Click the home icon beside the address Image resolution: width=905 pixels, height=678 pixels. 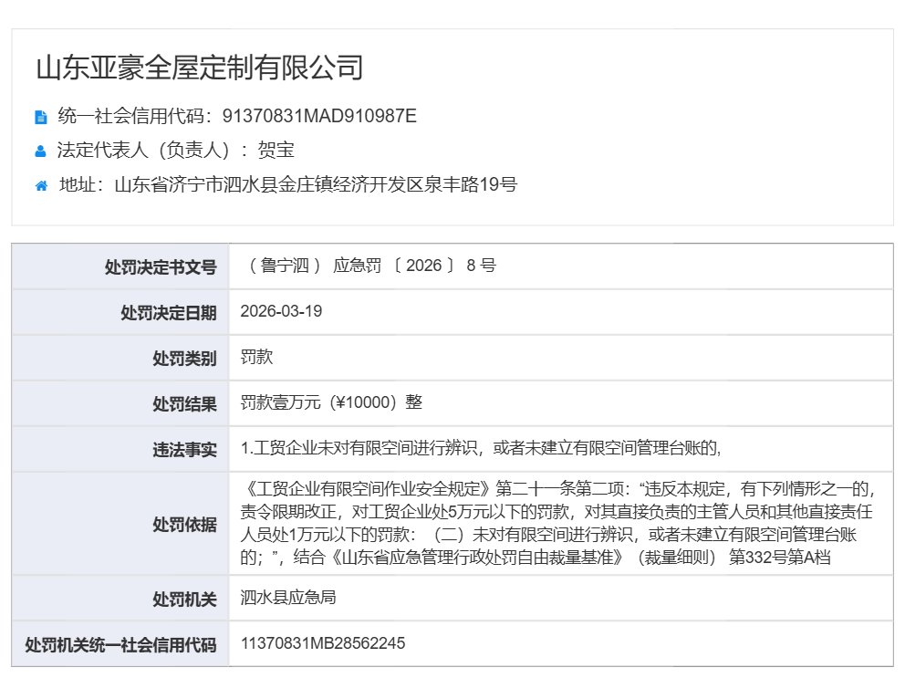[x=41, y=186]
